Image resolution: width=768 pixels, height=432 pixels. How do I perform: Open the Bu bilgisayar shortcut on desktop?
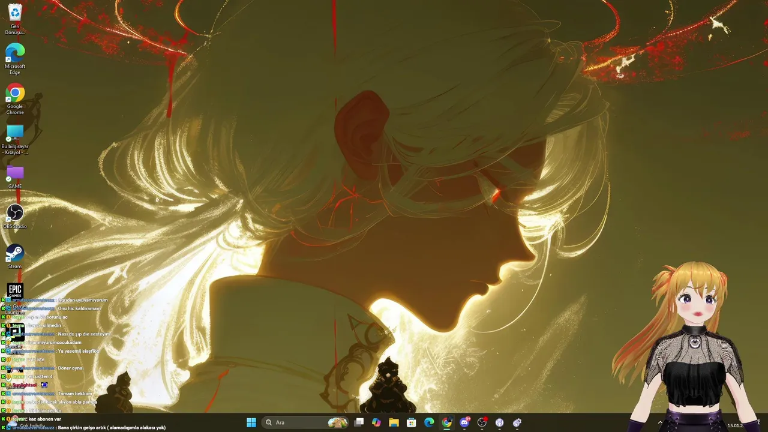[15, 139]
